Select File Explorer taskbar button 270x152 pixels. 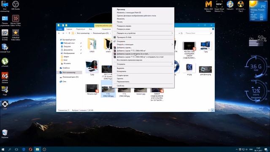tap(38, 149)
